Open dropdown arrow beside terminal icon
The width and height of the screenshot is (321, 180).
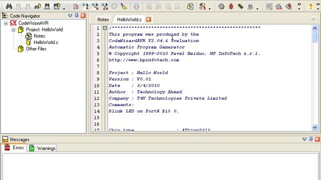257,8
